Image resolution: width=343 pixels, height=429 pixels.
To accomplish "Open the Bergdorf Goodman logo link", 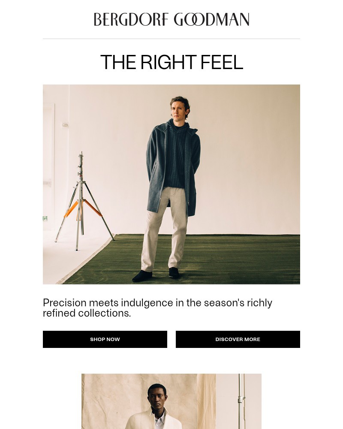I will [x=171, y=19].
